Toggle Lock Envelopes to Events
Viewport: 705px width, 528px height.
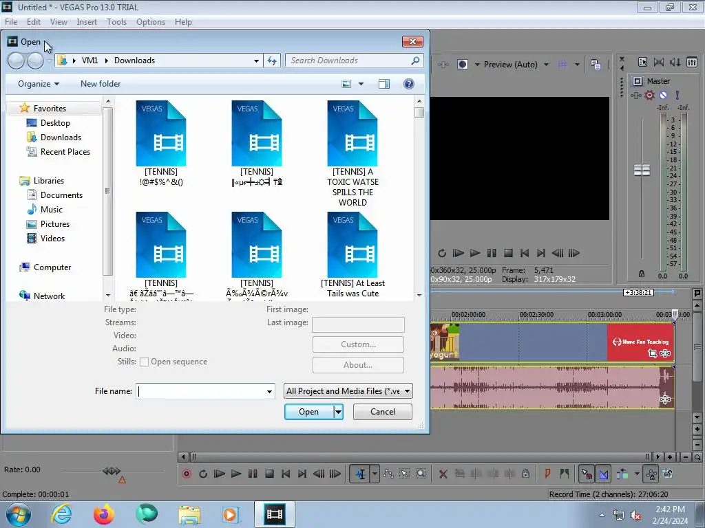(651, 474)
